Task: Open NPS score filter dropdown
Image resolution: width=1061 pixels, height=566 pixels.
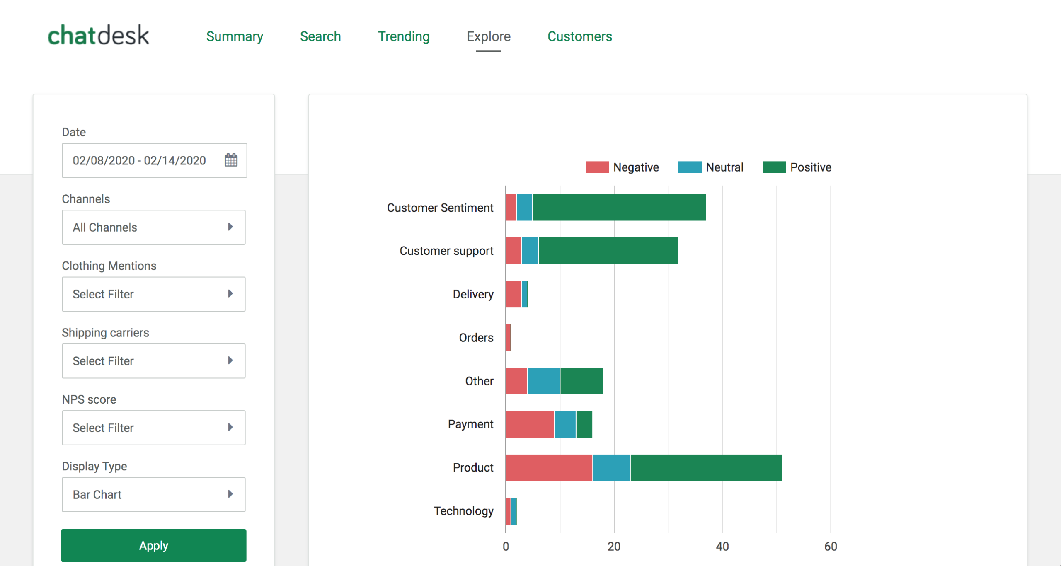Action: coord(153,428)
